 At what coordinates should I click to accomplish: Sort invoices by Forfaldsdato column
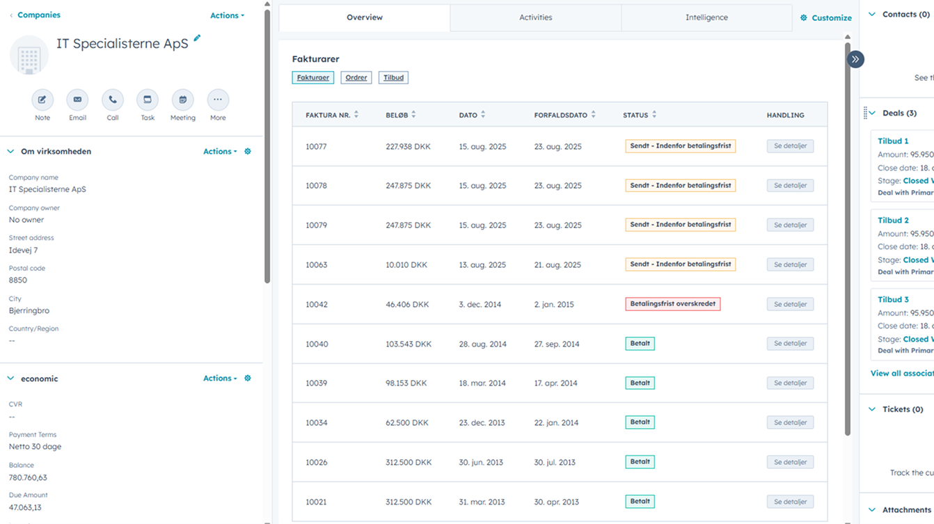[x=593, y=115]
